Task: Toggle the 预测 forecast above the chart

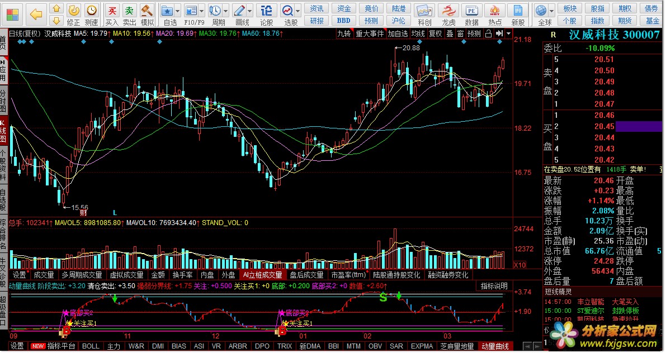Action: point(474,34)
